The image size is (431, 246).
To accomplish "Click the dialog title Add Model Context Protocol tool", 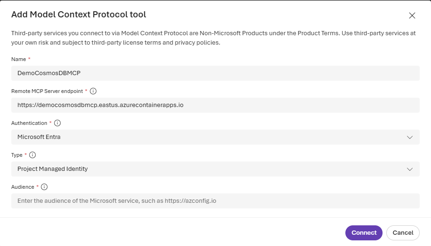I will pos(79,15).
